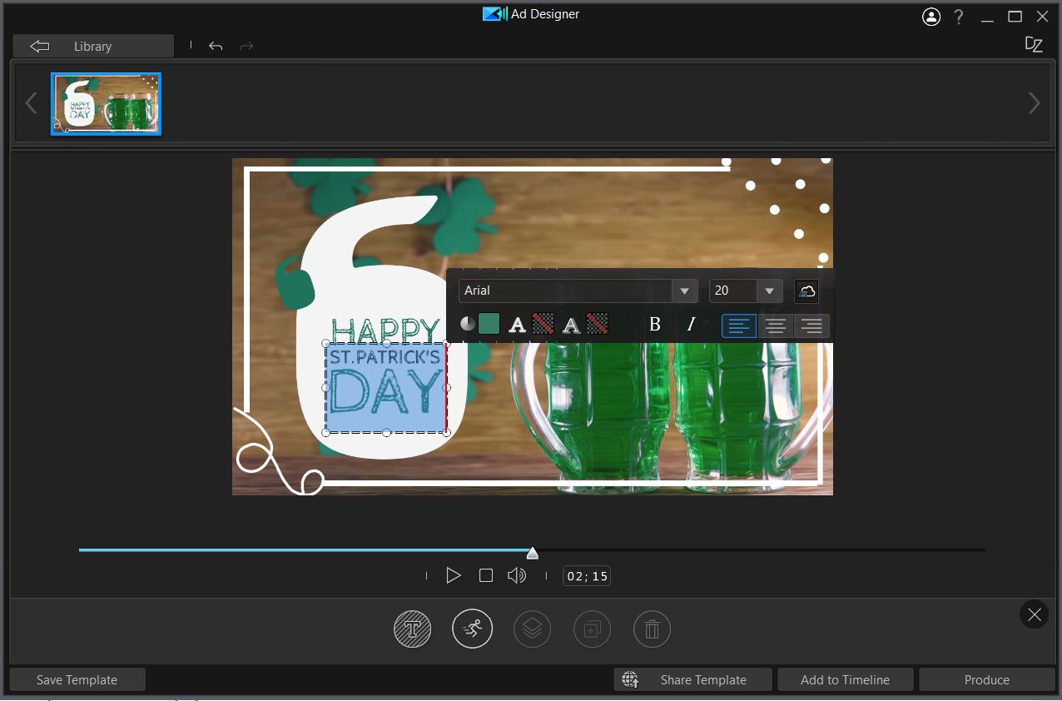Open the motion animation tool

pyautogui.click(x=472, y=629)
